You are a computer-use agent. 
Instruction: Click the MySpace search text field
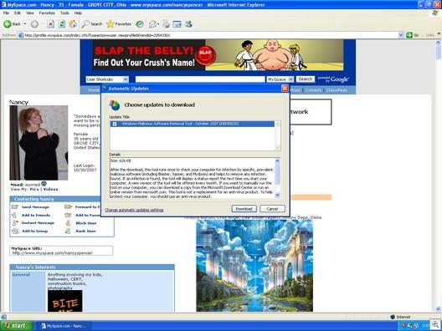(200, 79)
